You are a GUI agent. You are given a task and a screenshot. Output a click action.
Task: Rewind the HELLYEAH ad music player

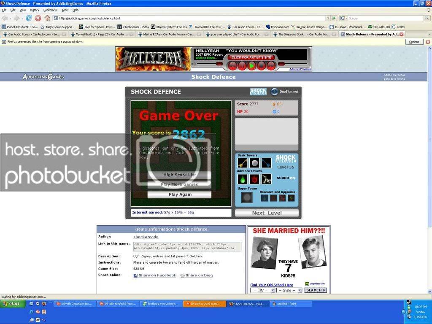[x=232, y=65]
